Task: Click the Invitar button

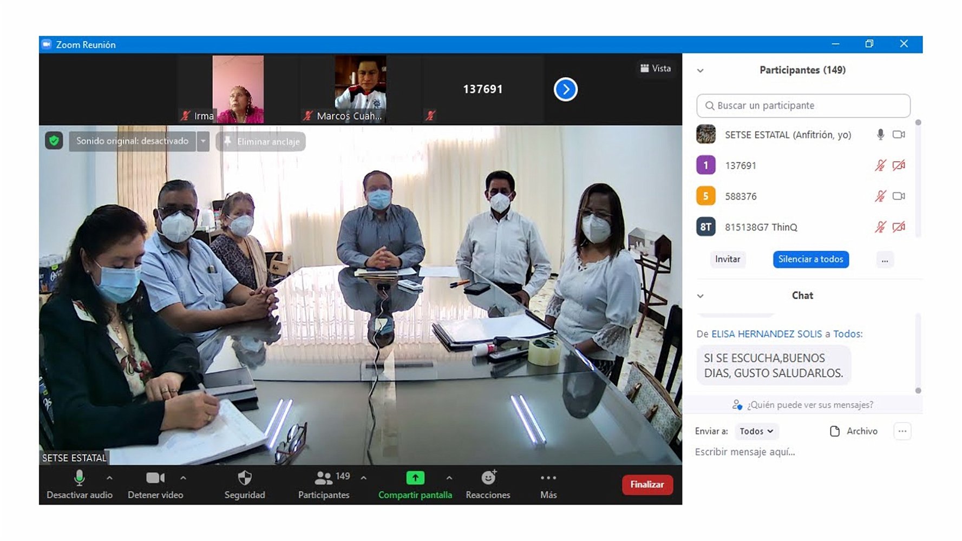Action: [x=728, y=259]
